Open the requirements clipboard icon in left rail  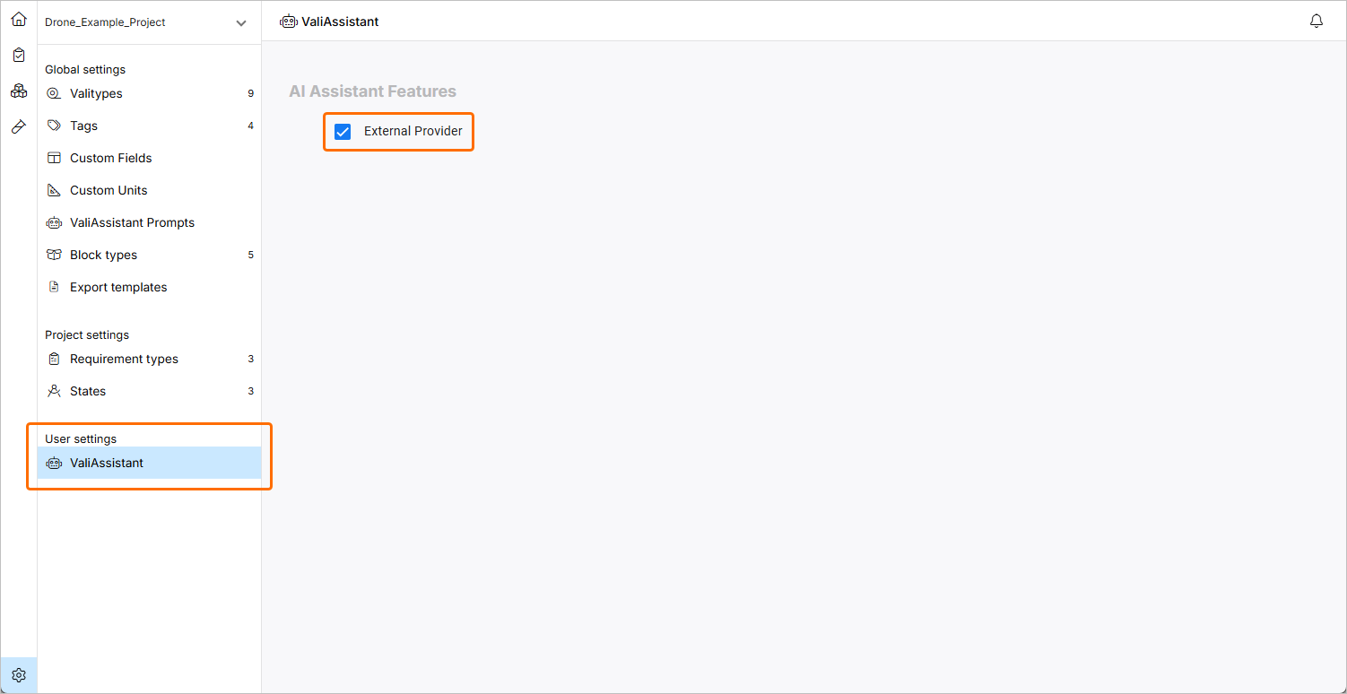(x=19, y=55)
